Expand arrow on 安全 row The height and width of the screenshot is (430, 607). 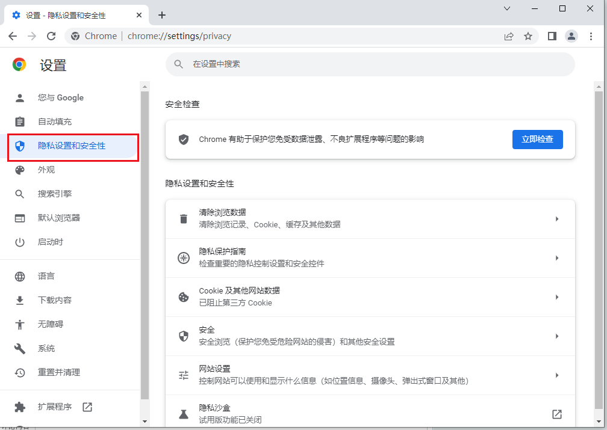click(556, 336)
